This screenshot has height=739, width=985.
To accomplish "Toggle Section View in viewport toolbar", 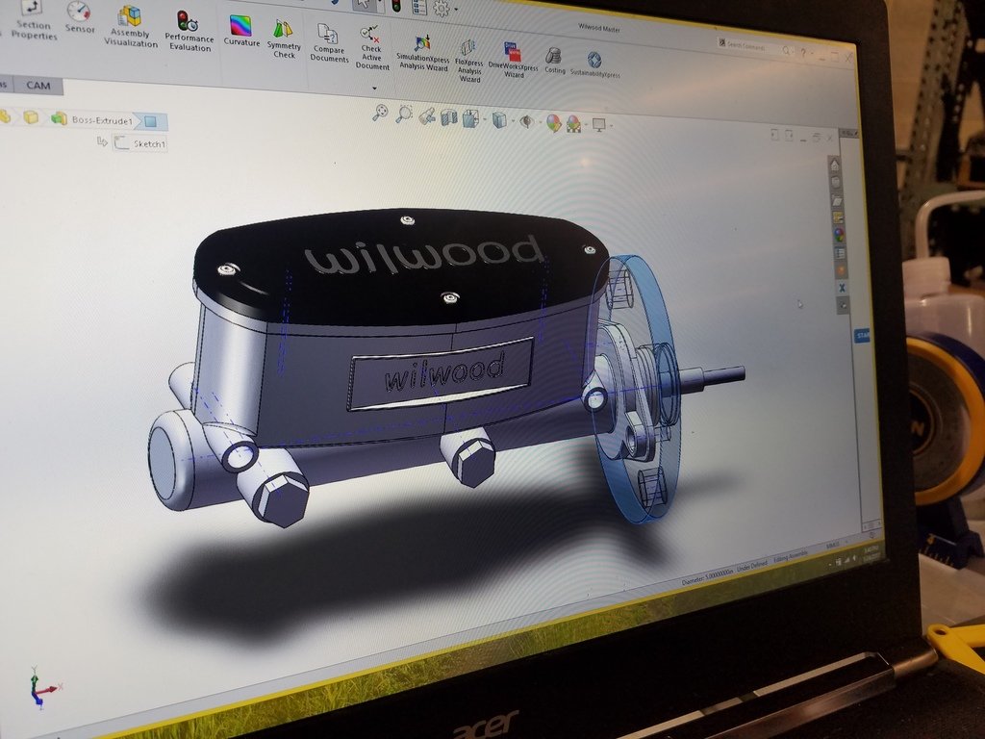I will (448, 116).
